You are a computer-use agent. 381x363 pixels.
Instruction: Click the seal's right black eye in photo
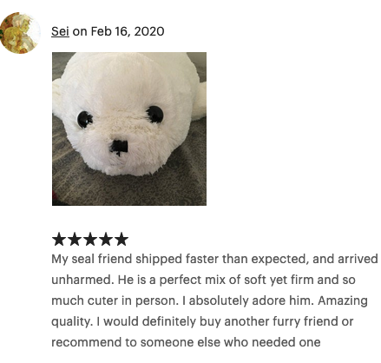tap(155, 114)
